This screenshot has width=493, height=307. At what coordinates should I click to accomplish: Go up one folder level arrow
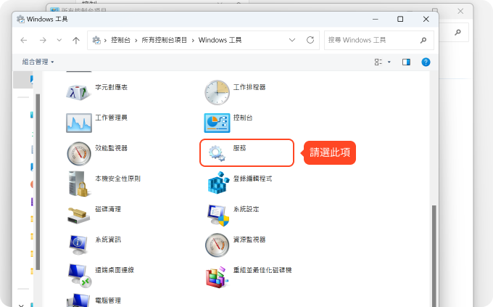pos(76,41)
